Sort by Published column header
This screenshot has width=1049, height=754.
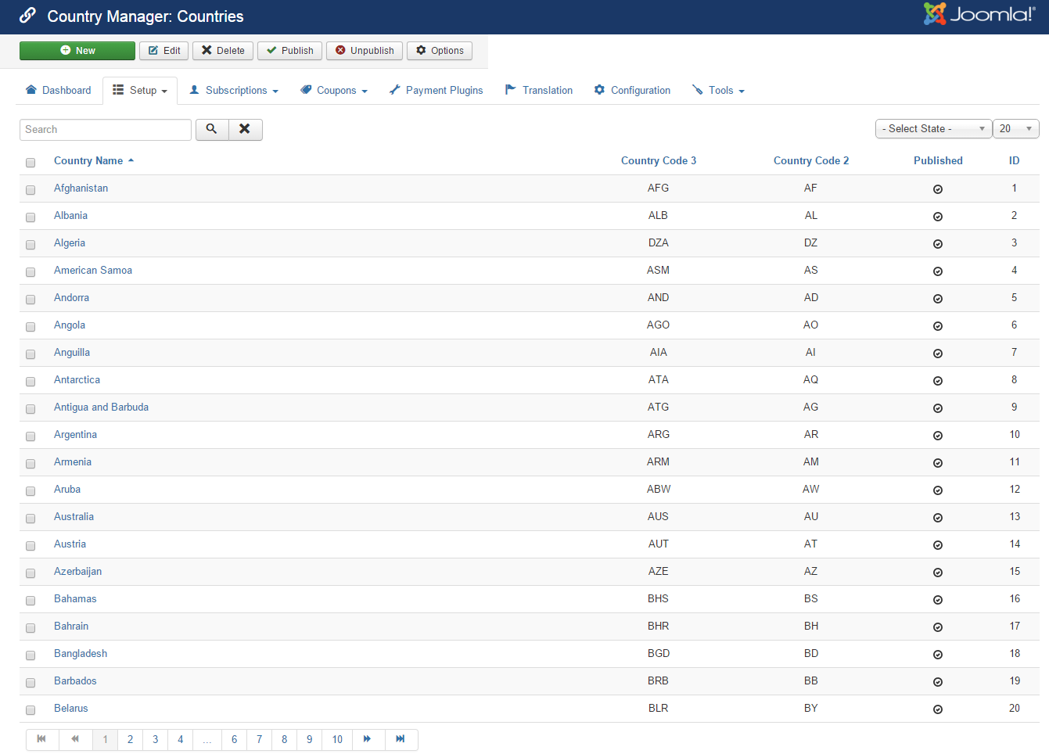(938, 160)
